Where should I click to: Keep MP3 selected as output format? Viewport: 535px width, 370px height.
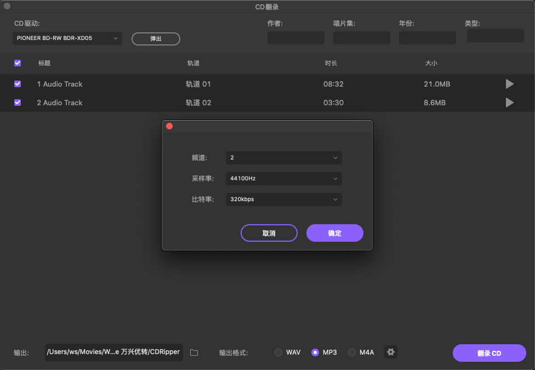coord(315,352)
